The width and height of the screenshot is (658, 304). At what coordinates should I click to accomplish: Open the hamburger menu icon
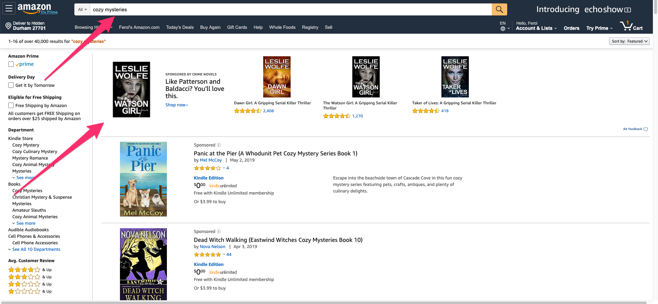9,9
